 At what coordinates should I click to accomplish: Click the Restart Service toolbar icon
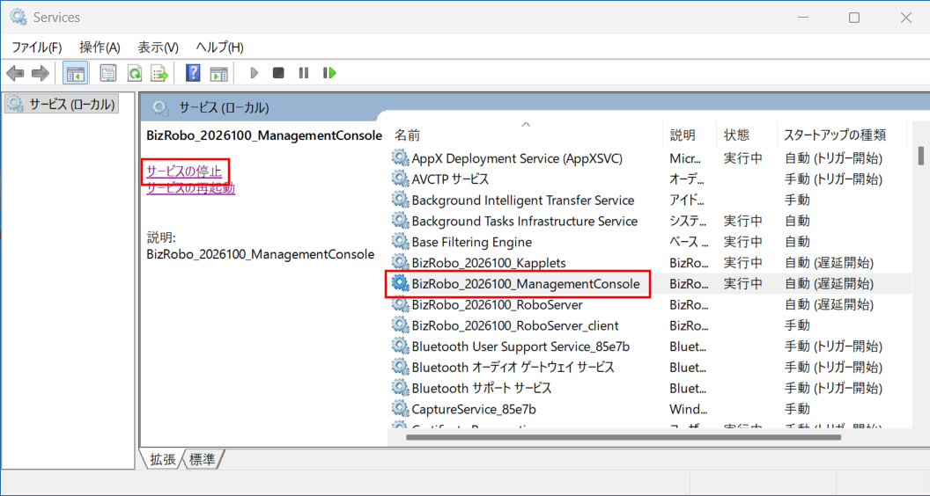pos(329,73)
